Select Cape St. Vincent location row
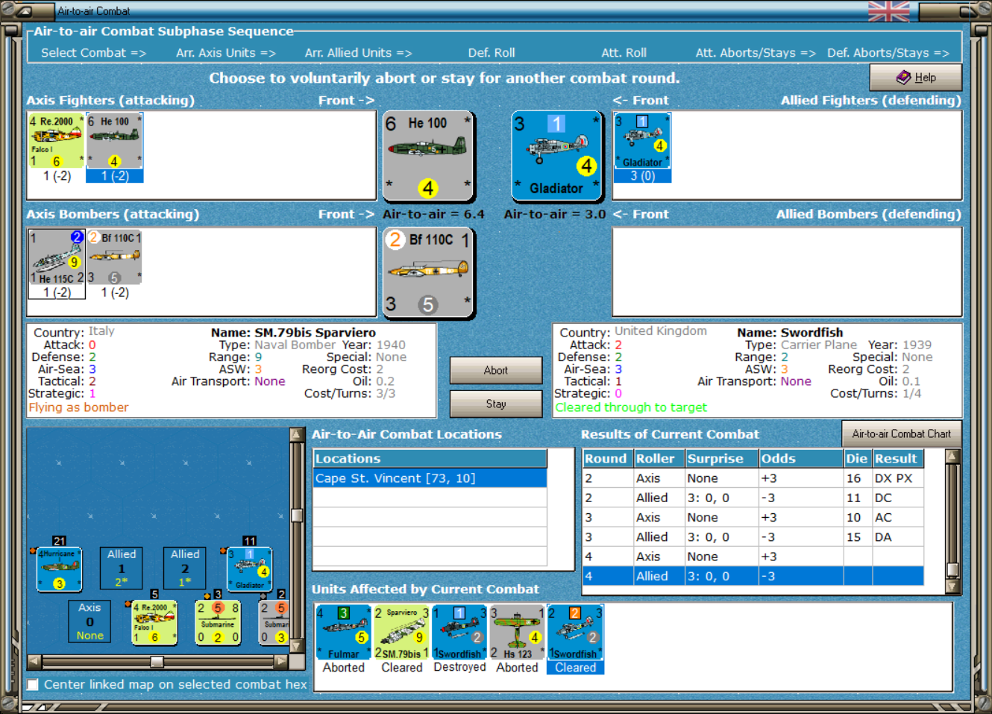 [x=430, y=478]
